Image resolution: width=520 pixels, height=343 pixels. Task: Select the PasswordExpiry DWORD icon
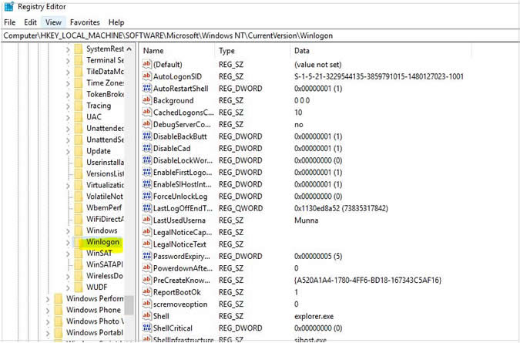(147, 256)
